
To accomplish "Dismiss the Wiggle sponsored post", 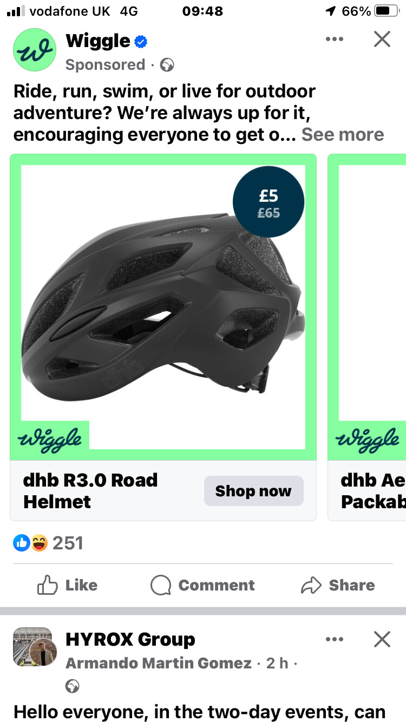I will [x=382, y=39].
